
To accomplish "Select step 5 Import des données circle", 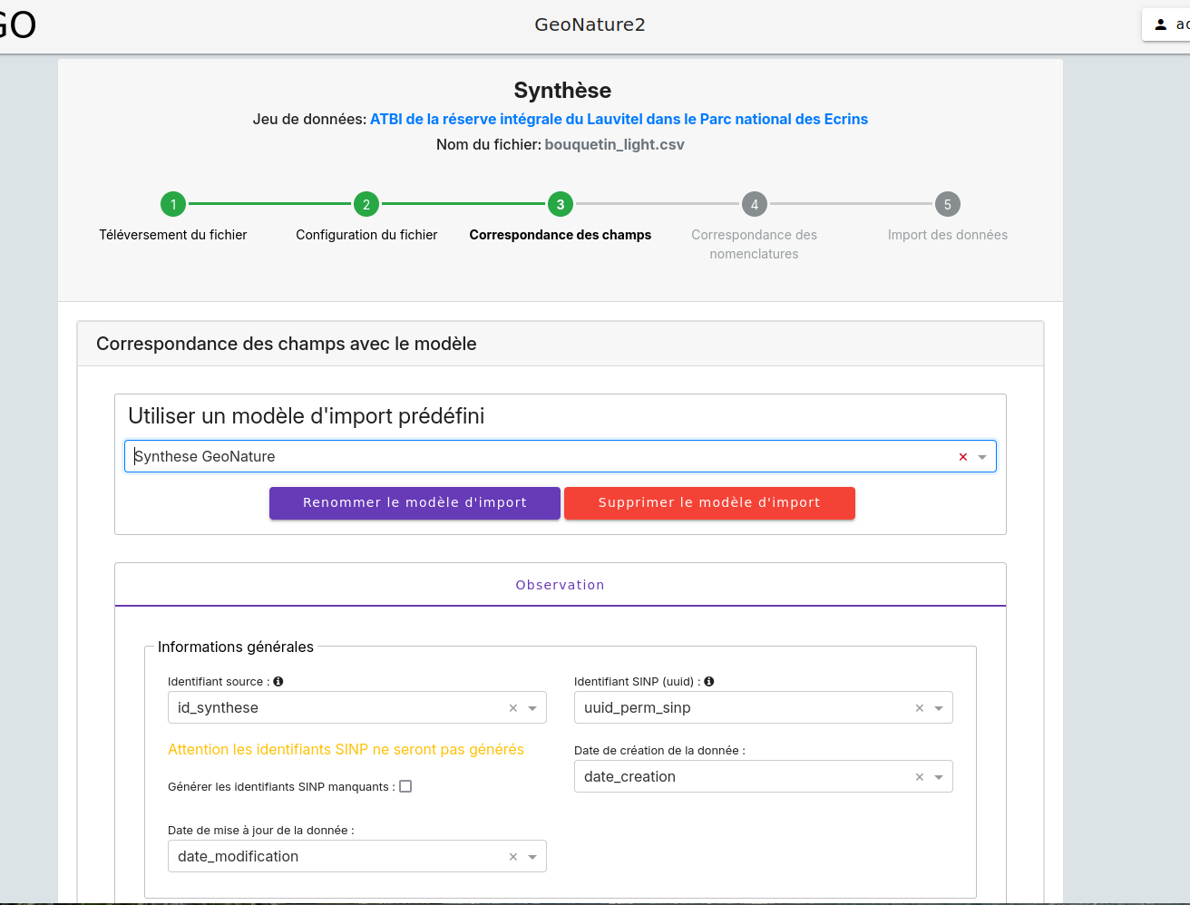I will pyautogui.click(x=948, y=204).
